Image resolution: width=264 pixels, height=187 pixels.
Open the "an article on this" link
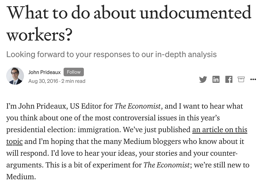(x=220, y=130)
